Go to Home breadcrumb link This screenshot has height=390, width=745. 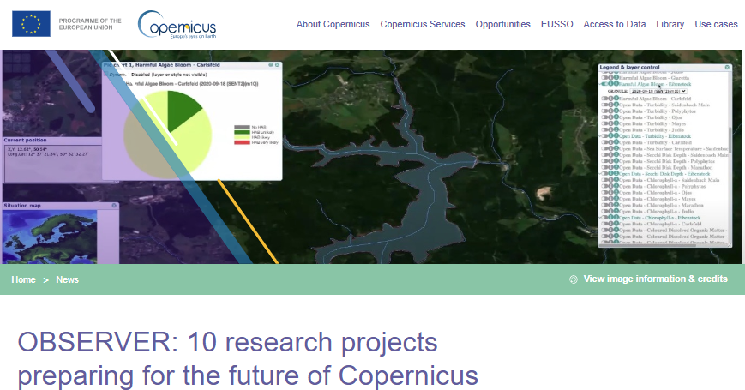click(x=23, y=279)
